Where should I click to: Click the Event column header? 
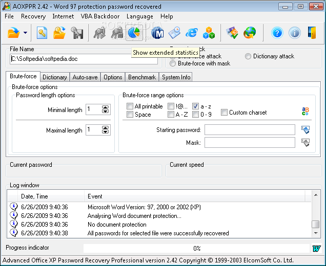195,196
